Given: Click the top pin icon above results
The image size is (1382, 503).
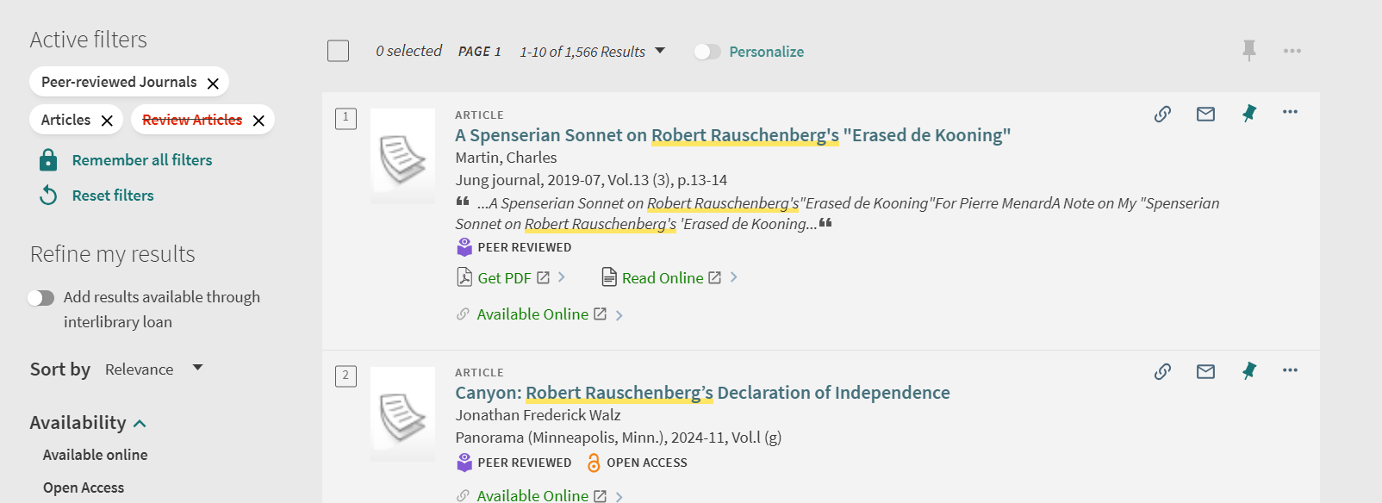Looking at the screenshot, I should click(x=1248, y=51).
